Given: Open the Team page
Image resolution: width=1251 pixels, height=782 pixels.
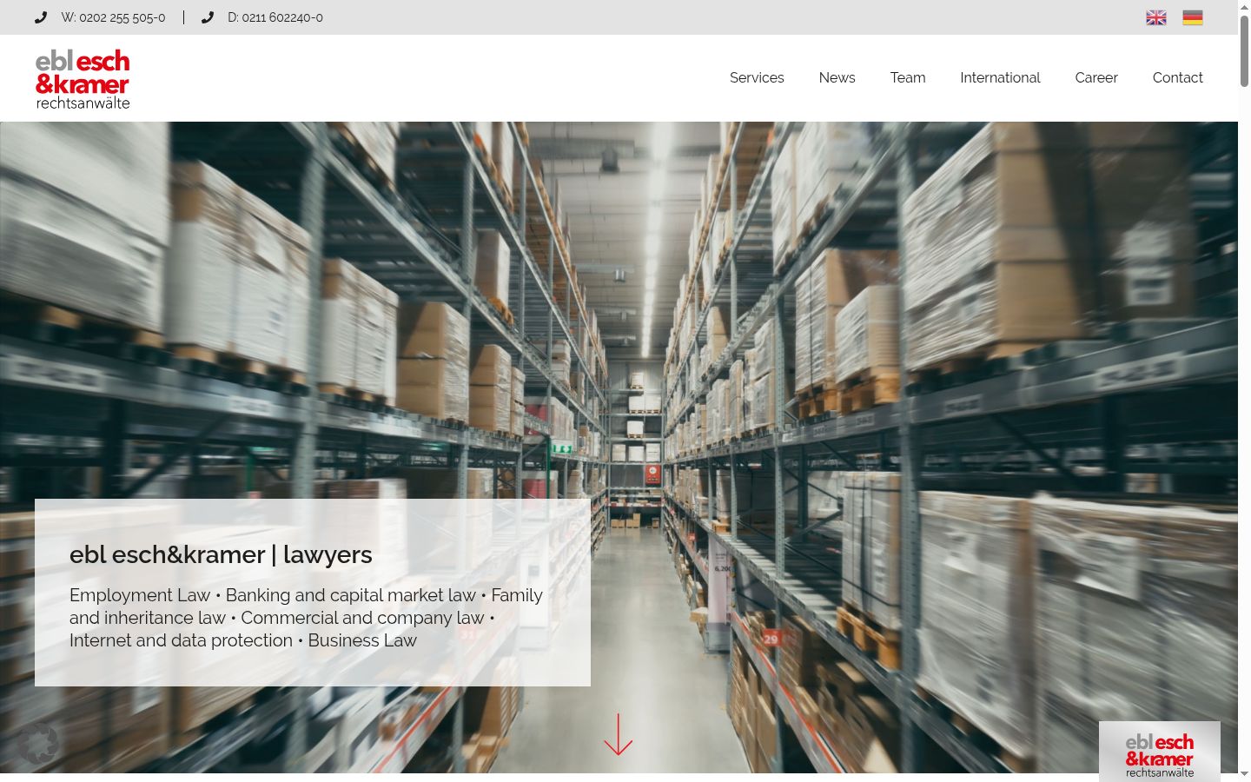Looking at the screenshot, I should coord(908,77).
